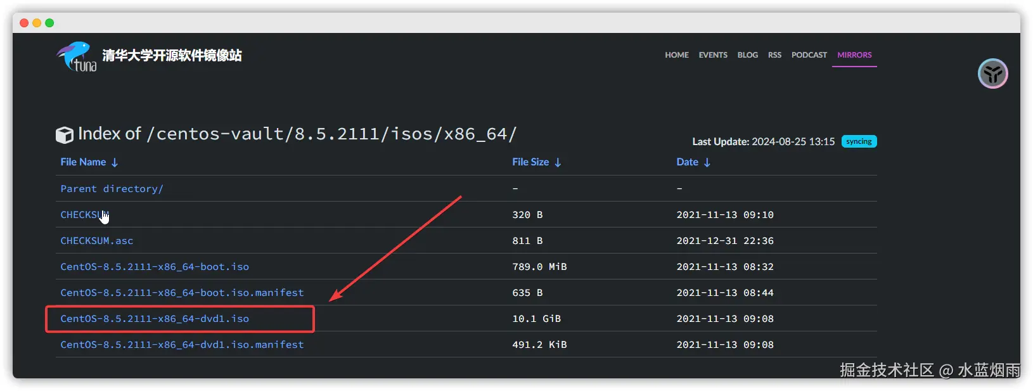Open the CHECKSUM file link

click(x=84, y=215)
